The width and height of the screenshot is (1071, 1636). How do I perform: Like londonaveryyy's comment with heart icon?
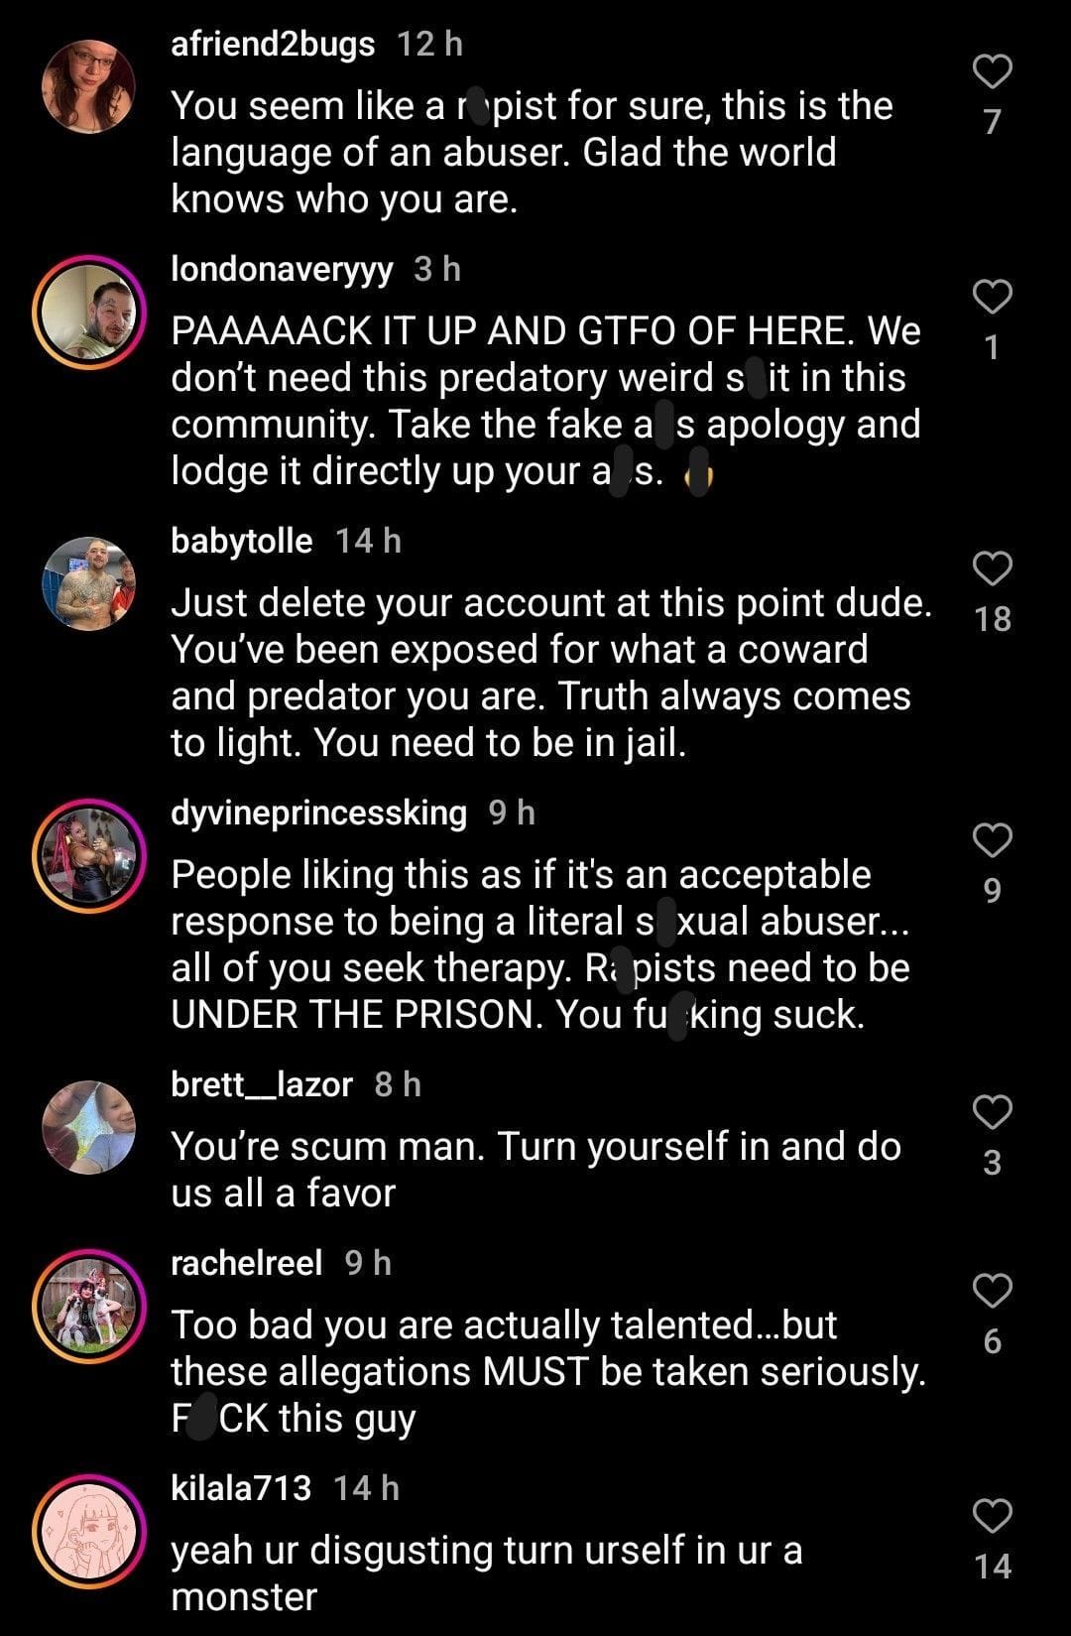pyautogui.click(x=992, y=297)
